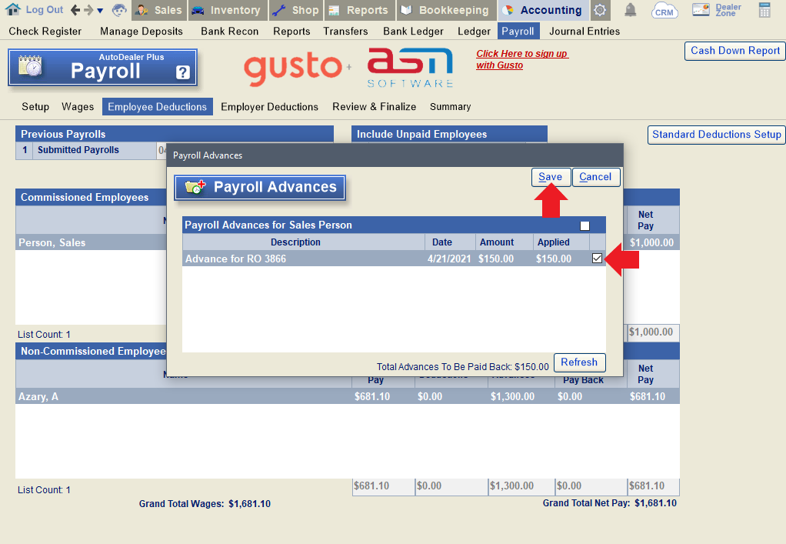Open settings gear icon
Image resolution: width=786 pixels, height=544 pixels.
coord(600,10)
